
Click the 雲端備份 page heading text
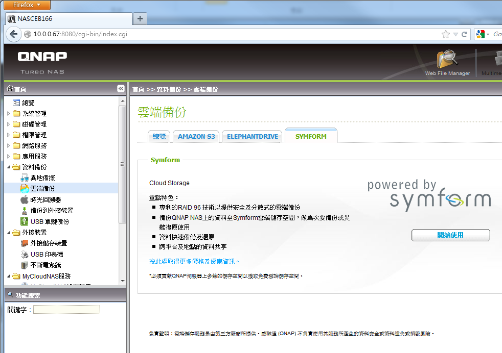[162, 112]
